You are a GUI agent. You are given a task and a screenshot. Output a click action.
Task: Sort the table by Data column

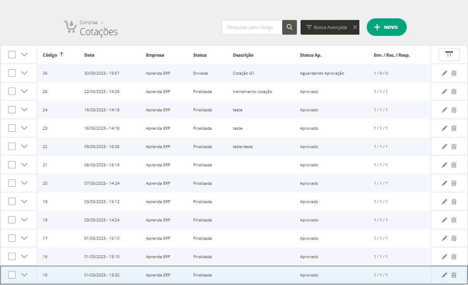pyautogui.click(x=89, y=55)
